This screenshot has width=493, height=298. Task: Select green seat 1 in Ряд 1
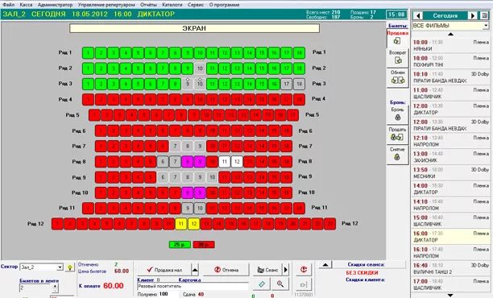coord(89,52)
